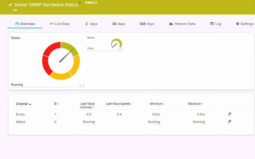Open channel settings for Errors row
This screenshot has width=255, height=159.
(229, 114)
